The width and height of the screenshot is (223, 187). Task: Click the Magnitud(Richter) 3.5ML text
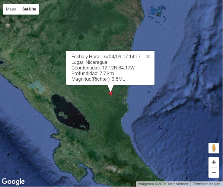point(98,79)
